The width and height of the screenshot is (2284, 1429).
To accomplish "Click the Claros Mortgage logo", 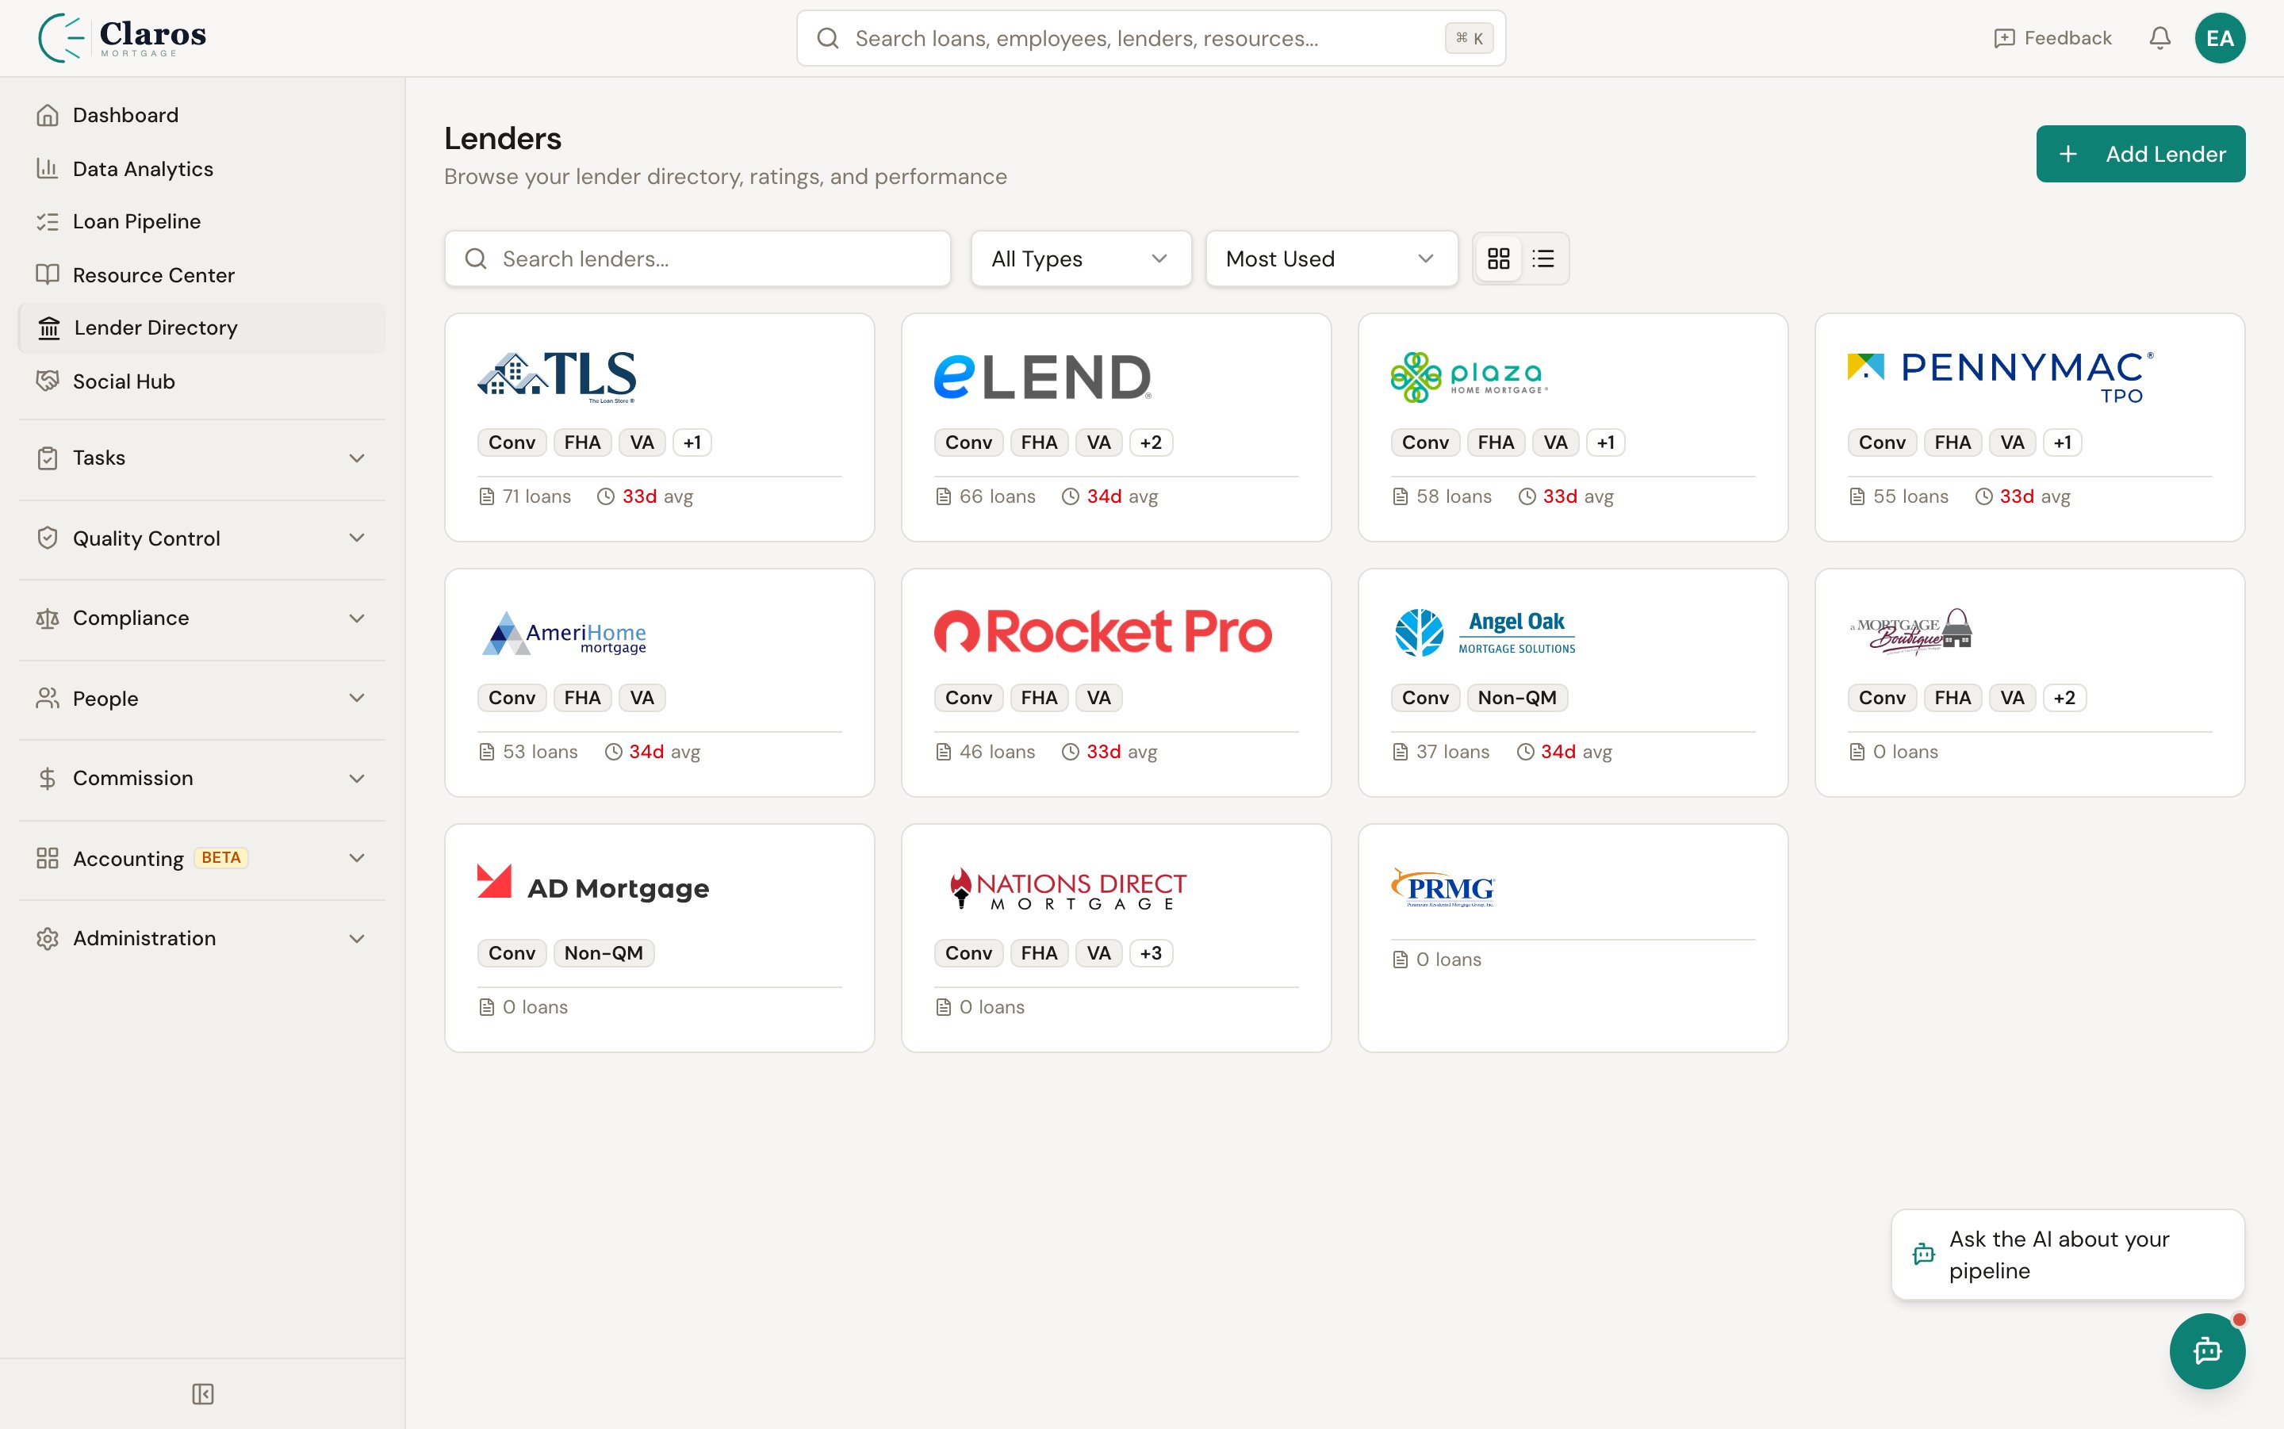I will [x=122, y=38].
